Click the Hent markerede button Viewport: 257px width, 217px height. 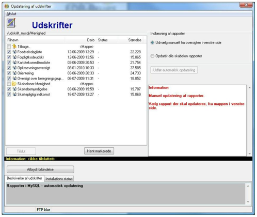(99, 151)
